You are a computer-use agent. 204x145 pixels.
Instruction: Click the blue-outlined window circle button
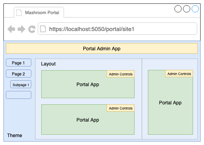point(195,9)
